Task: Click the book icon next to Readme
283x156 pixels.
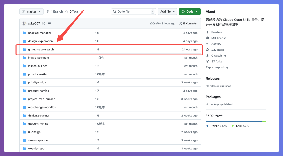Action: 208,32
